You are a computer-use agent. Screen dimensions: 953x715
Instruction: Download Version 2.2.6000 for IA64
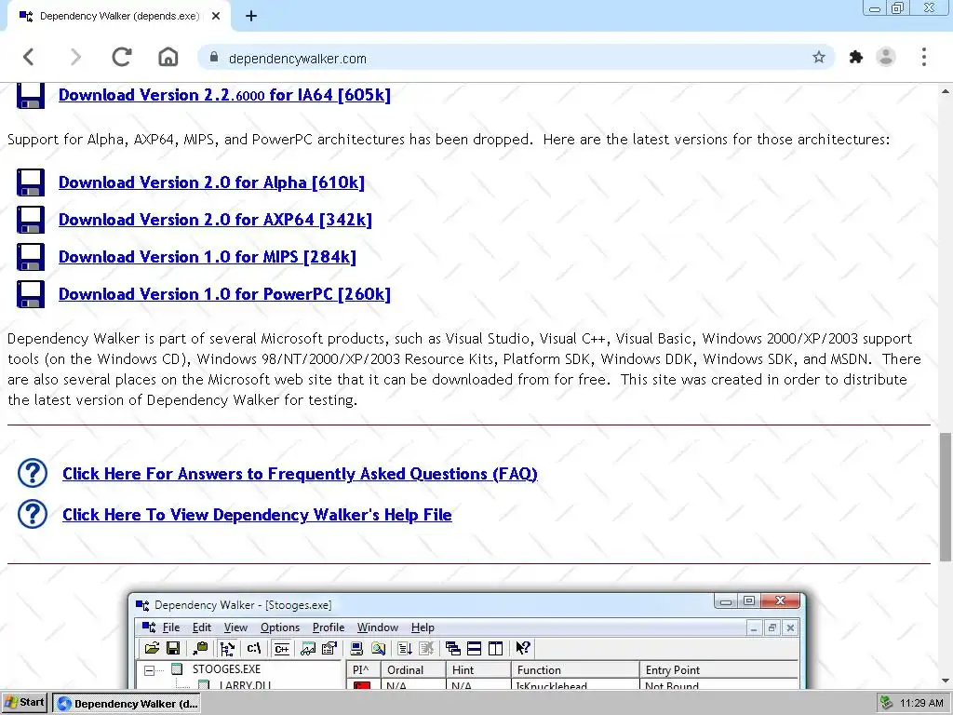coord(224,96)
